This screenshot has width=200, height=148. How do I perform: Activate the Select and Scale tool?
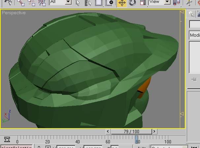143,3
